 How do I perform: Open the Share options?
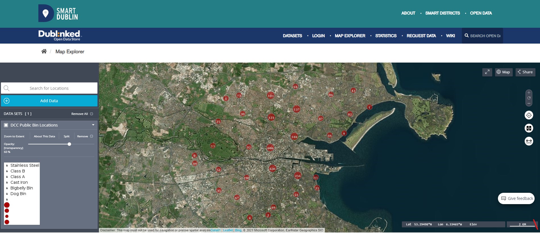[525, 72]
